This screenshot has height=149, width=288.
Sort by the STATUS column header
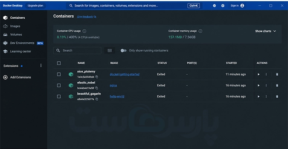pos(162,63)
